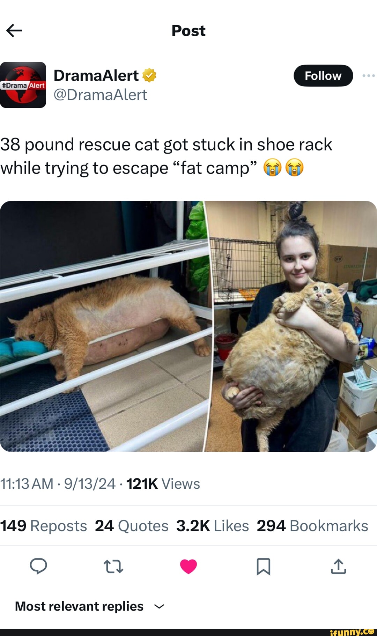Open the 24 Quotes list
The height and width of the screenshot is (636, 377).
pos(132,526)
